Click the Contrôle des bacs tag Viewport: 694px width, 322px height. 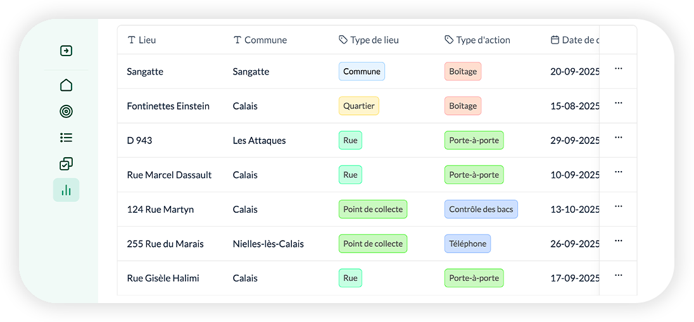point(481,209)
